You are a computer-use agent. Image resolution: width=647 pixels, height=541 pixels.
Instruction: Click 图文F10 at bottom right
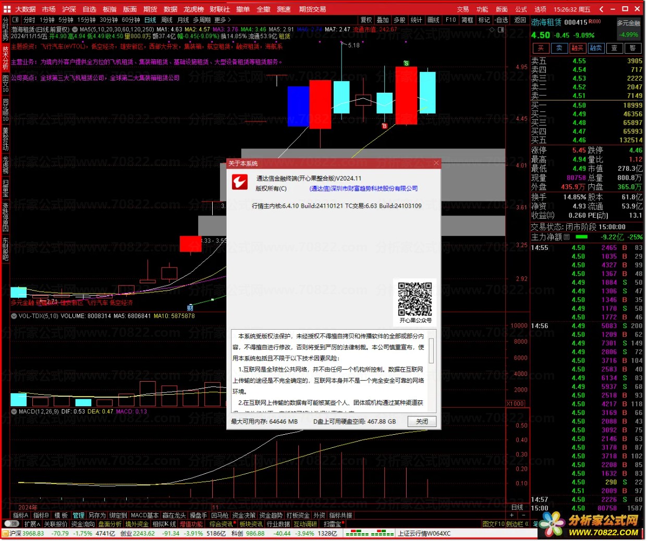493,524
